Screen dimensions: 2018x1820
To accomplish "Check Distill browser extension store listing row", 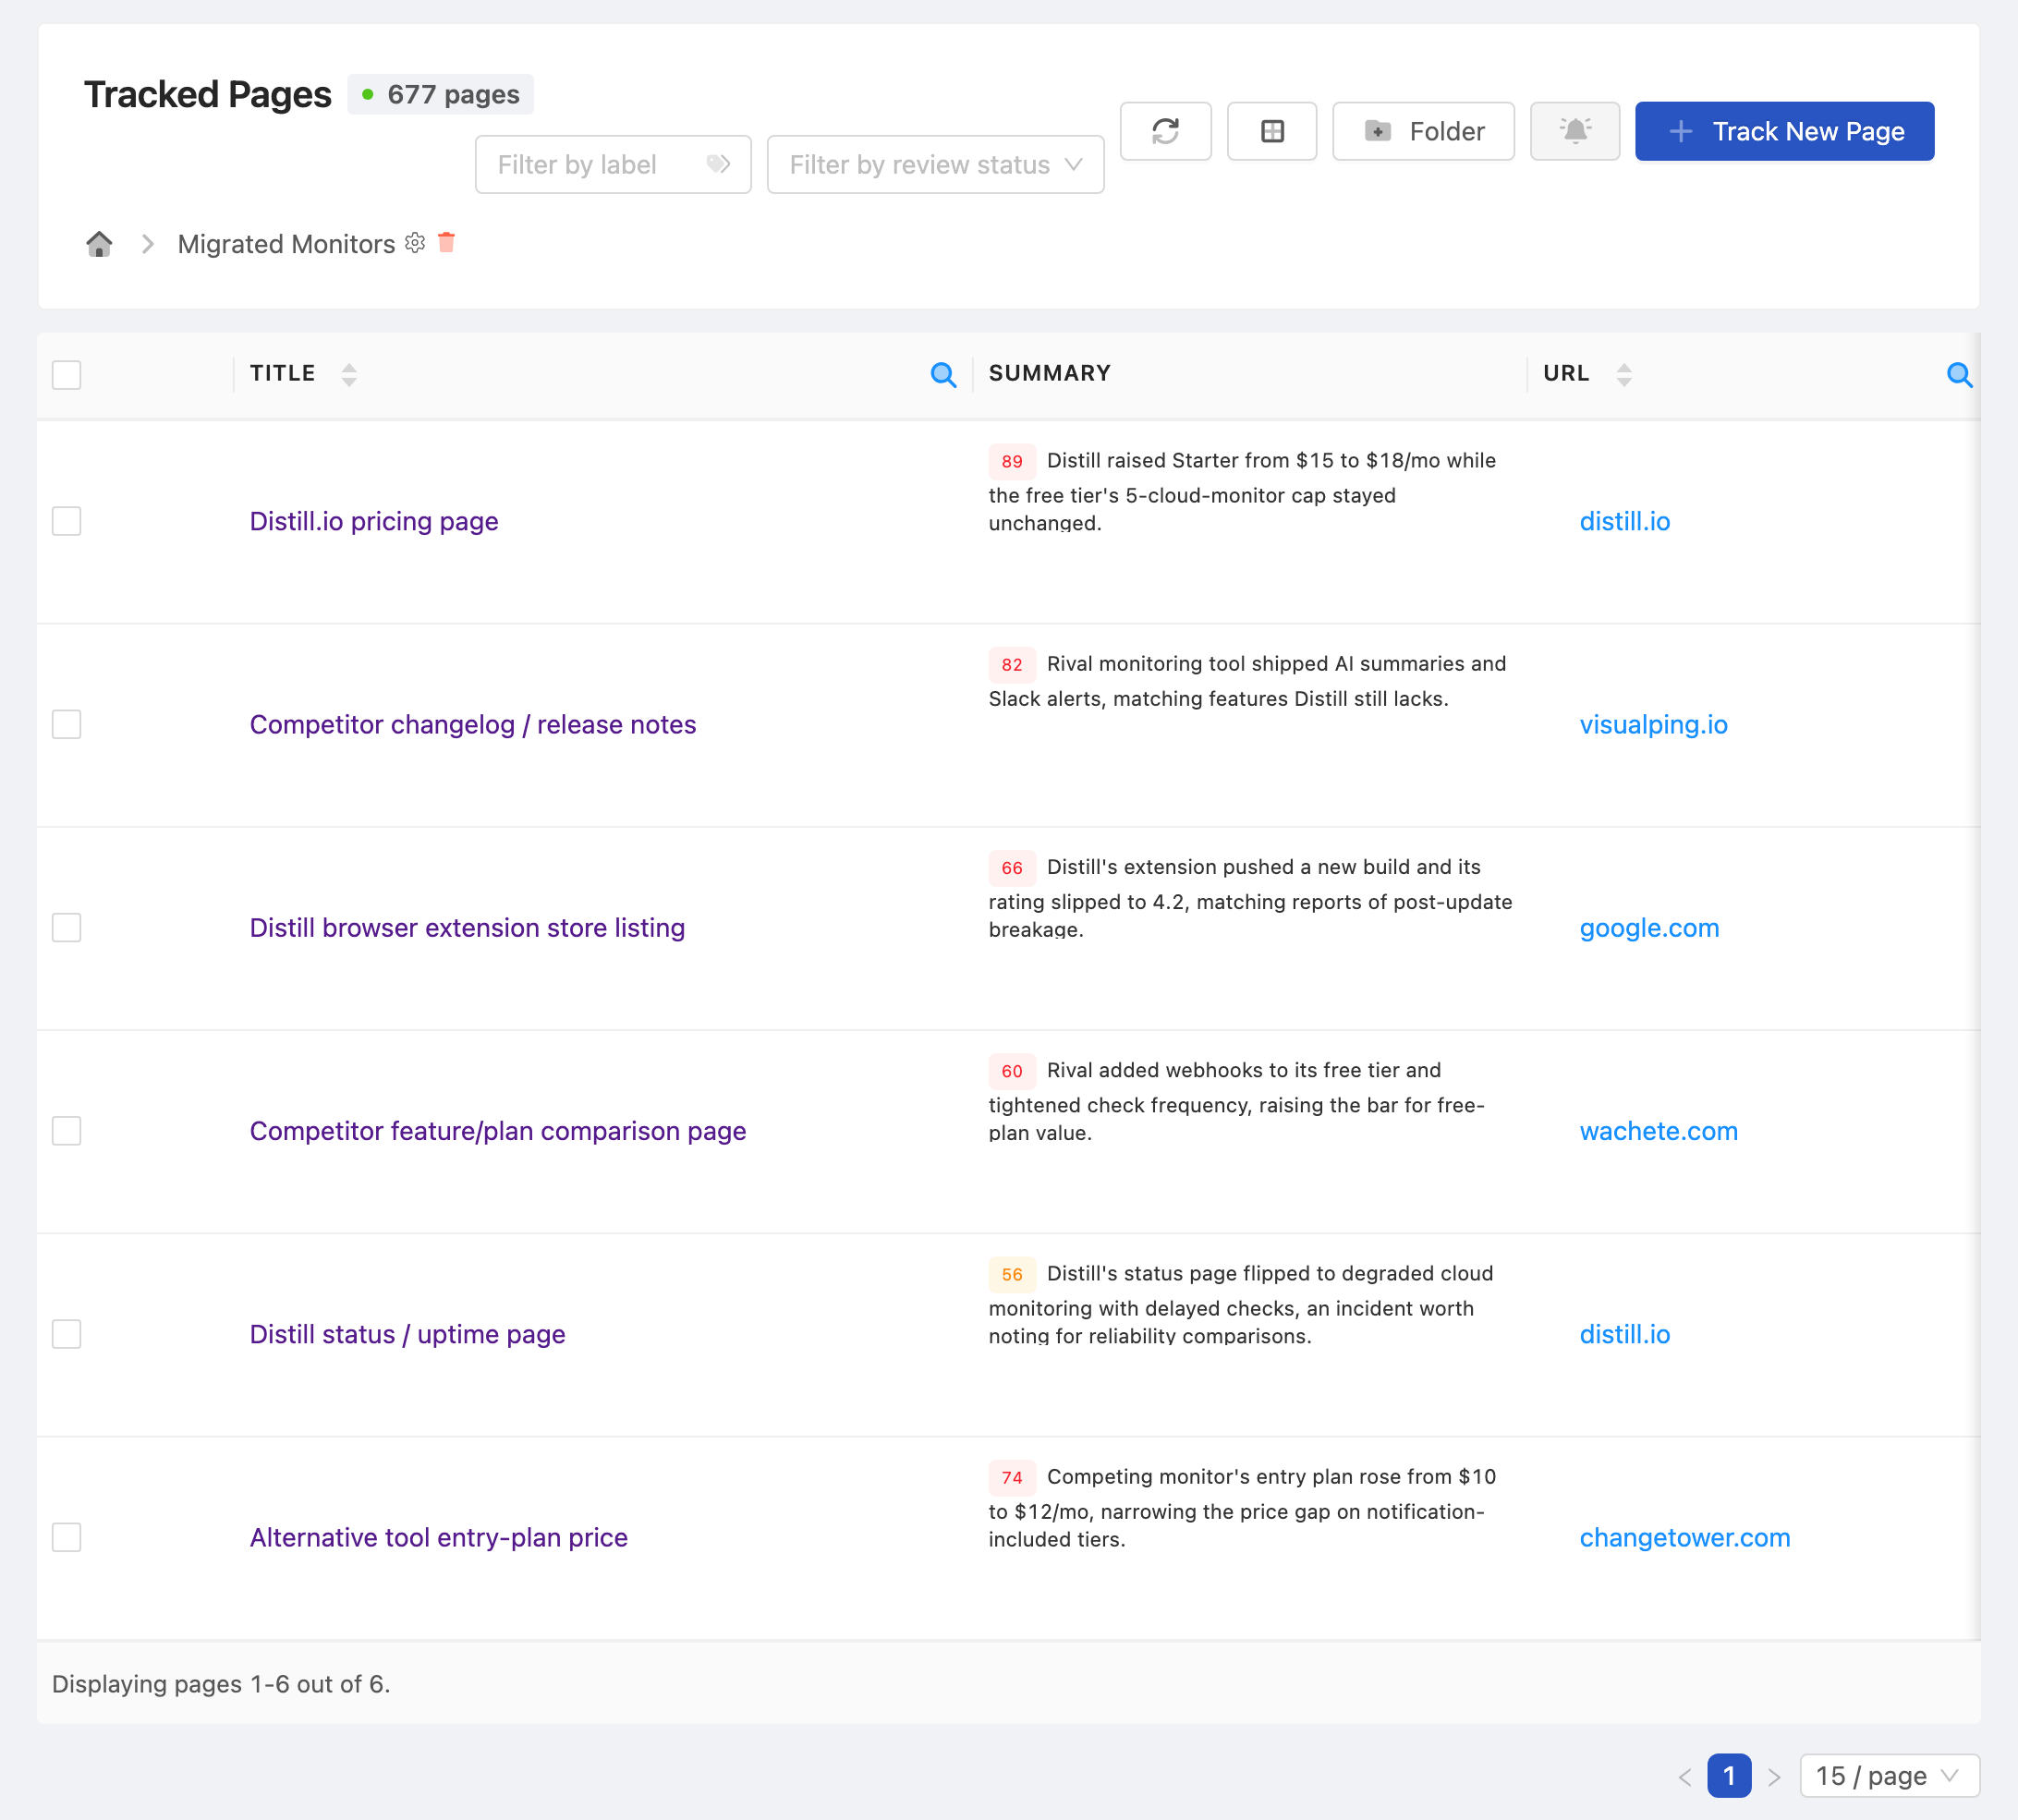I will coord(66,928).
